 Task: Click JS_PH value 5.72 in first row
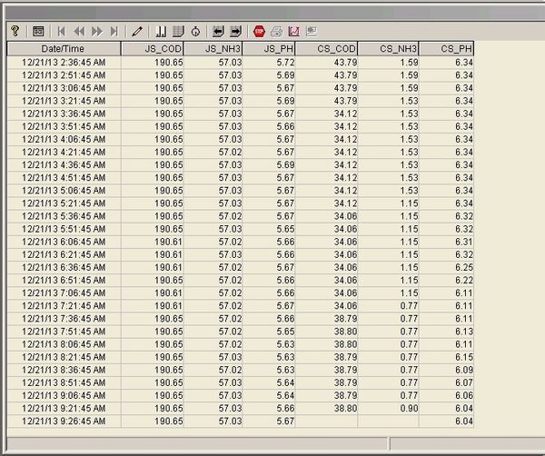(x=285, y=63)
